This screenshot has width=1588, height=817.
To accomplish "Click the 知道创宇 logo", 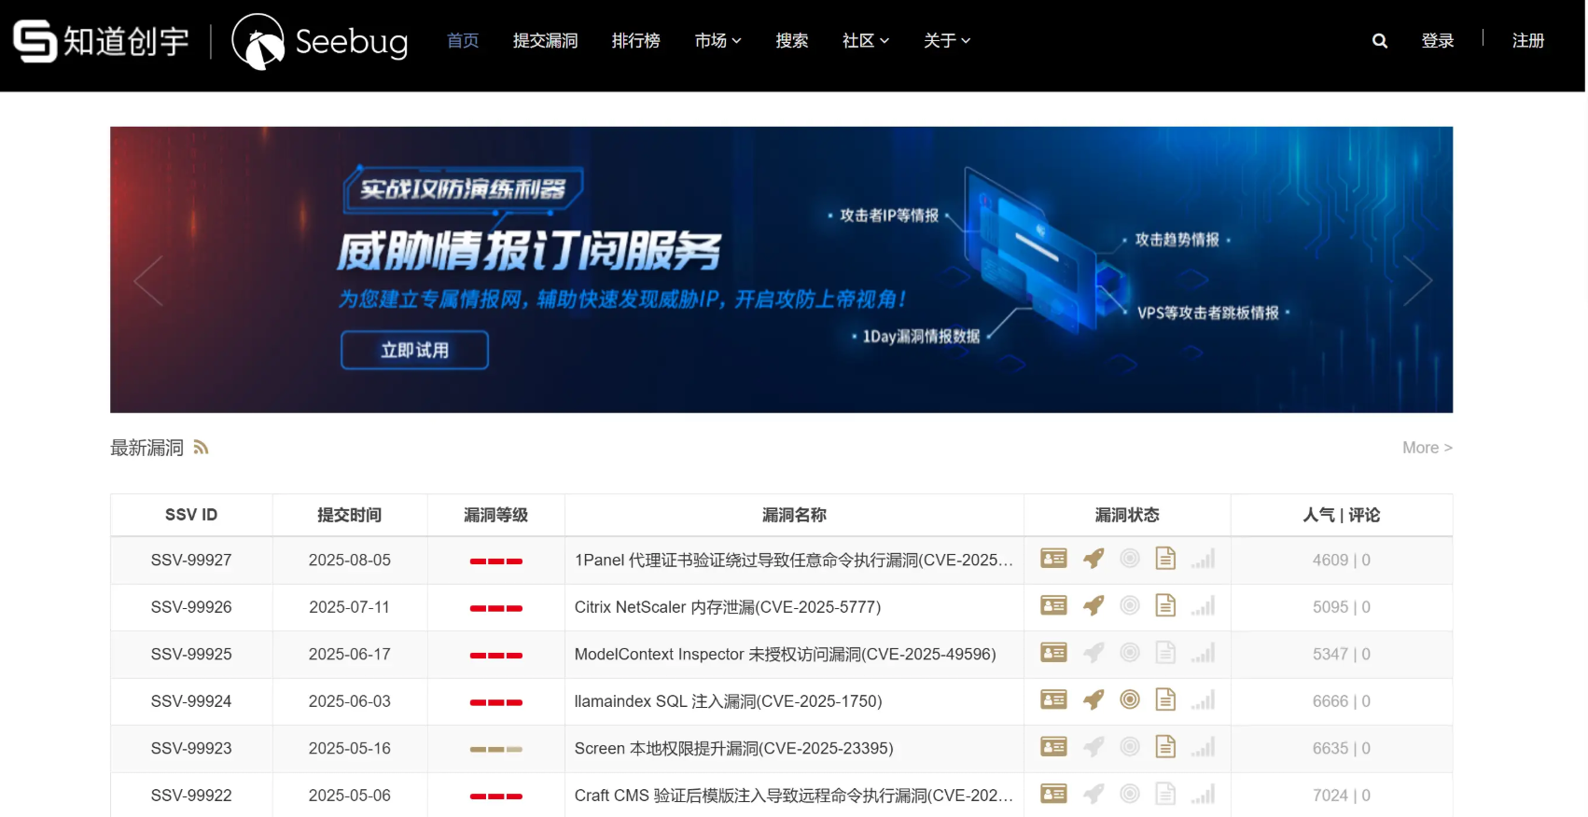I will coord(101,42).
